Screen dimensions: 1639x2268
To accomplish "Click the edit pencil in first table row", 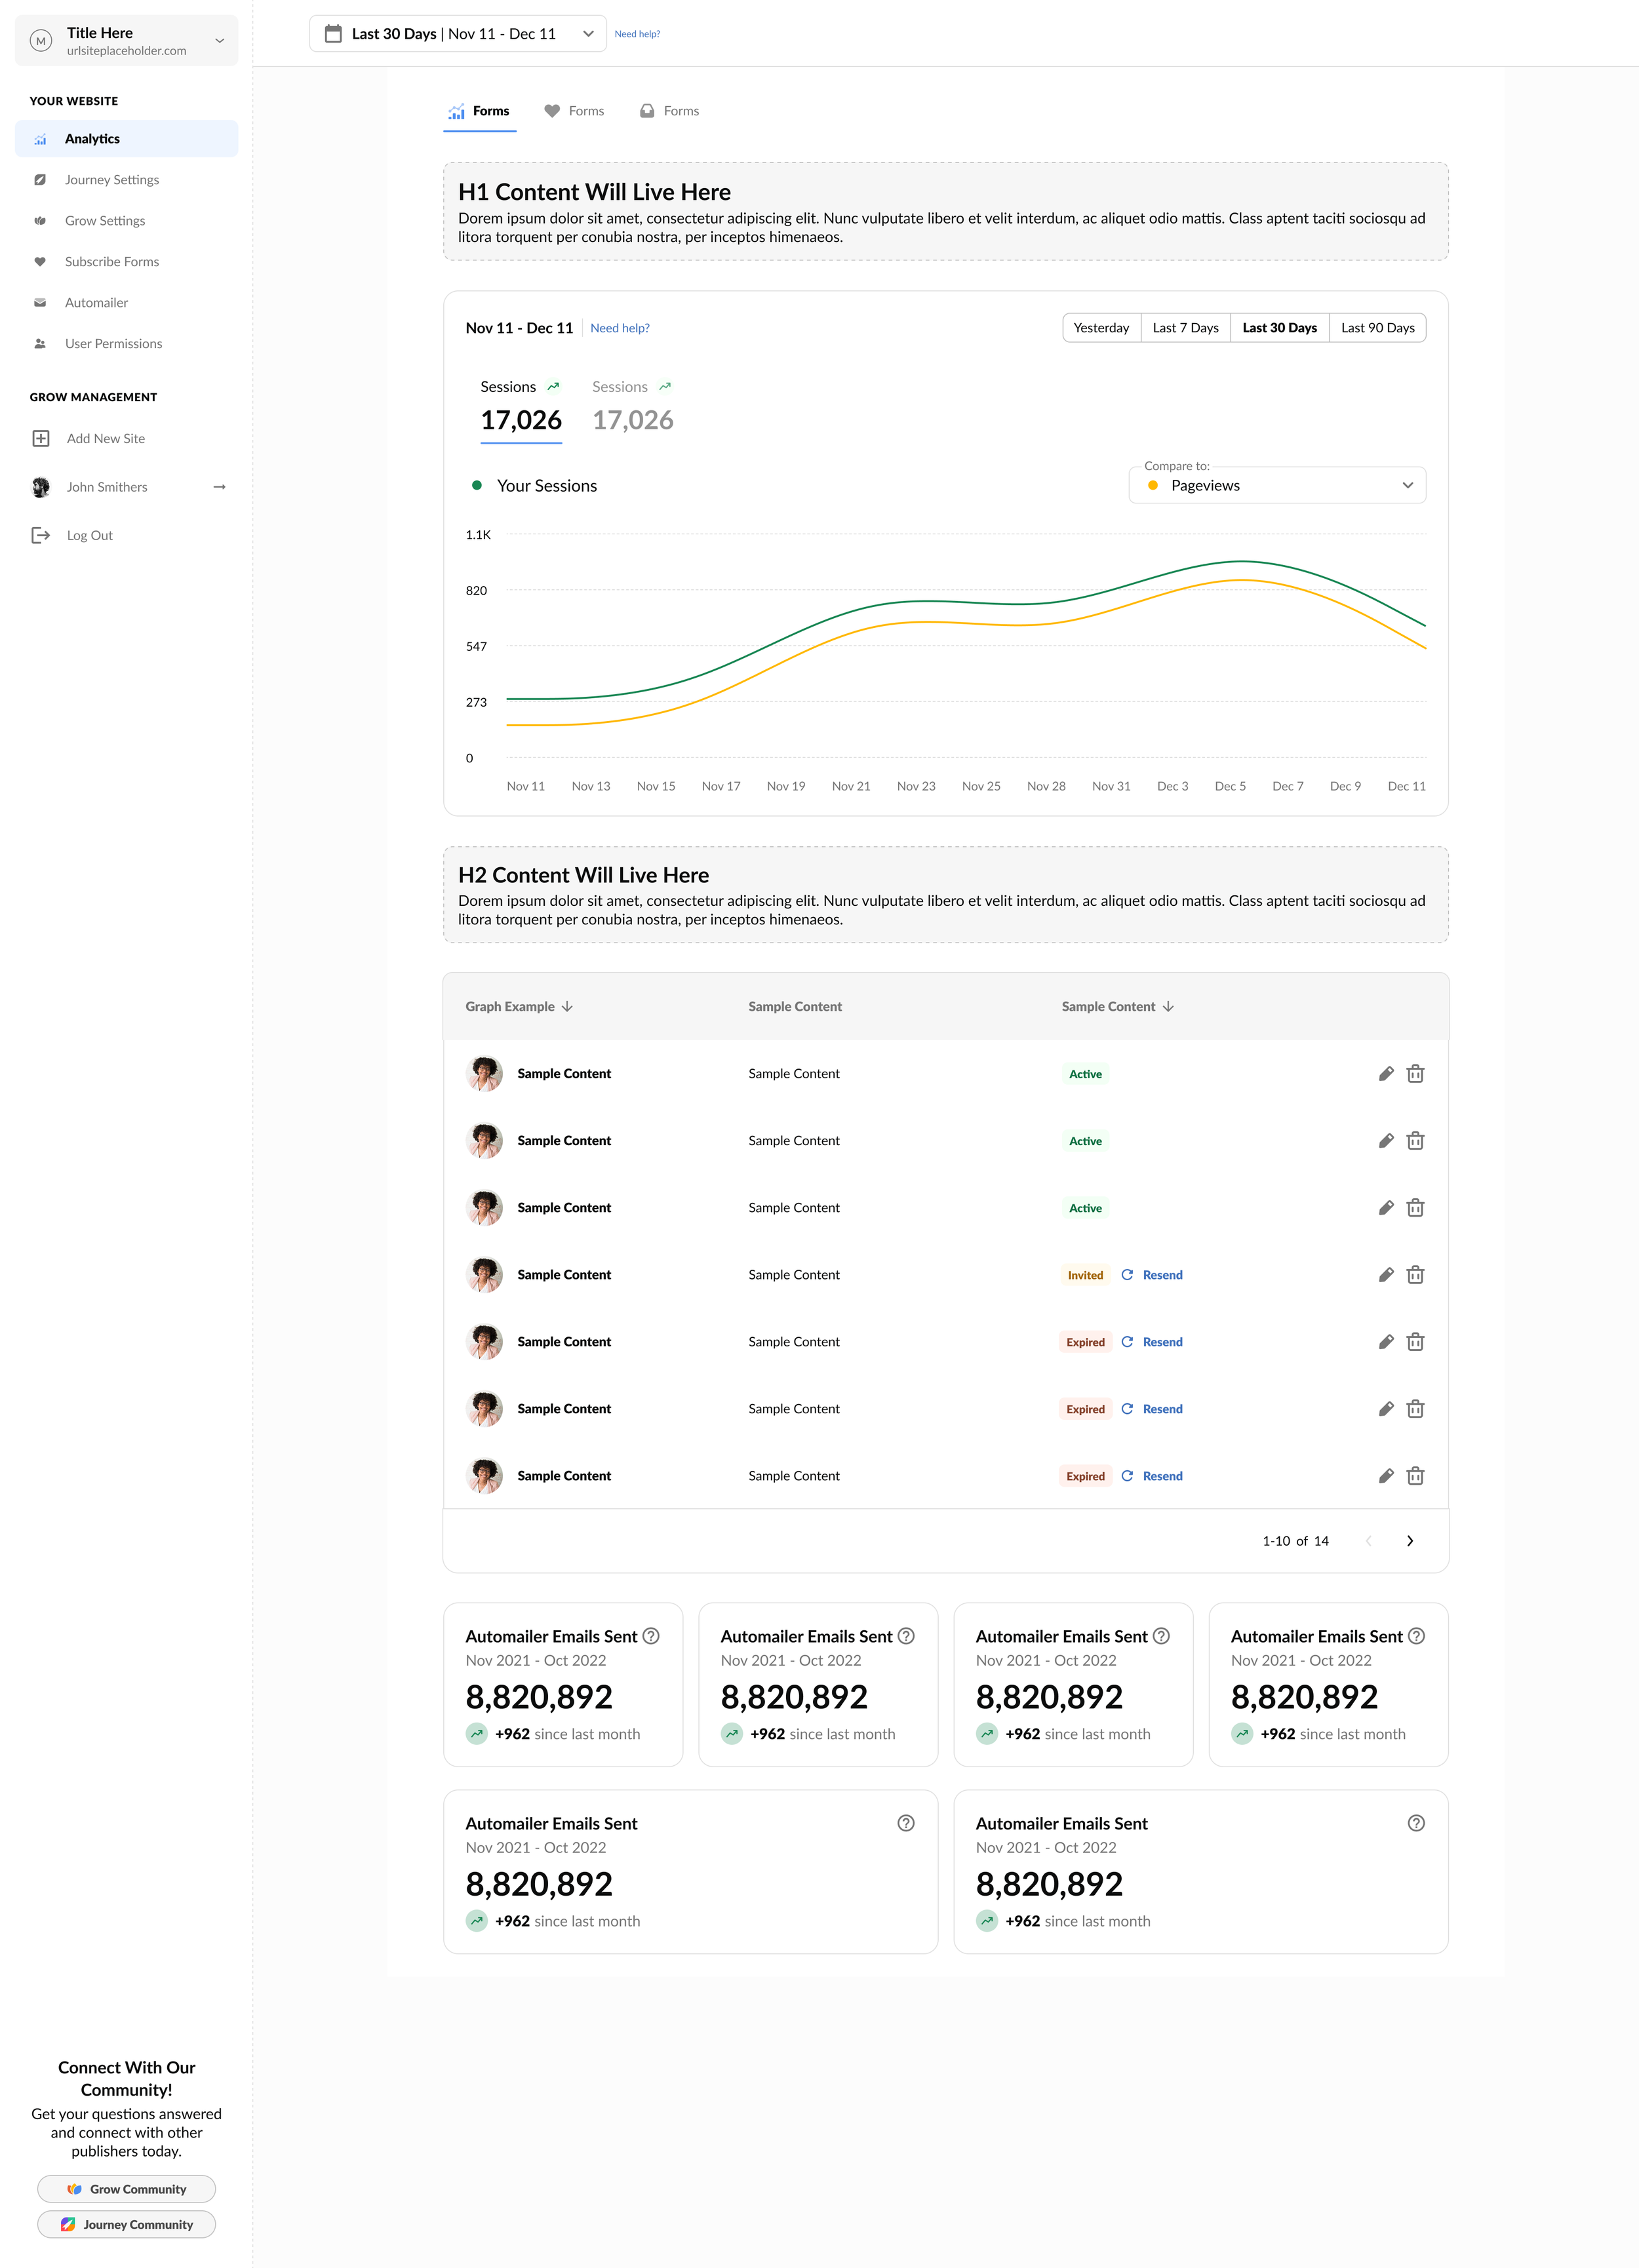I will [1386, 1074].
